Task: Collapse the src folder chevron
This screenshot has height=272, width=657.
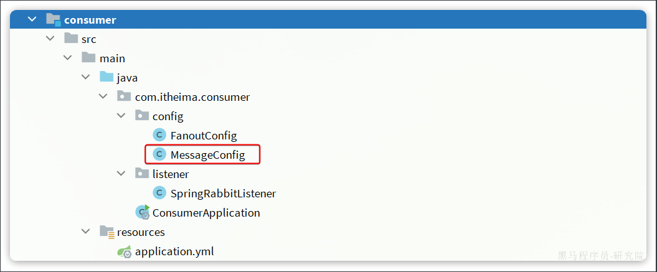Action: point(50,39)
